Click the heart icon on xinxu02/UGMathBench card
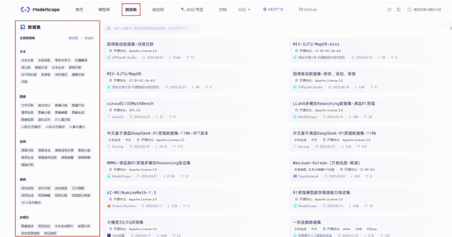The image size is (452, 237). point(170,117)
